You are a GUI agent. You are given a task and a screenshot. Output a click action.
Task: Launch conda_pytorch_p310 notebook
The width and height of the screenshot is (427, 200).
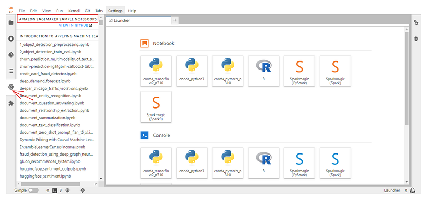[x=228, y=71]
